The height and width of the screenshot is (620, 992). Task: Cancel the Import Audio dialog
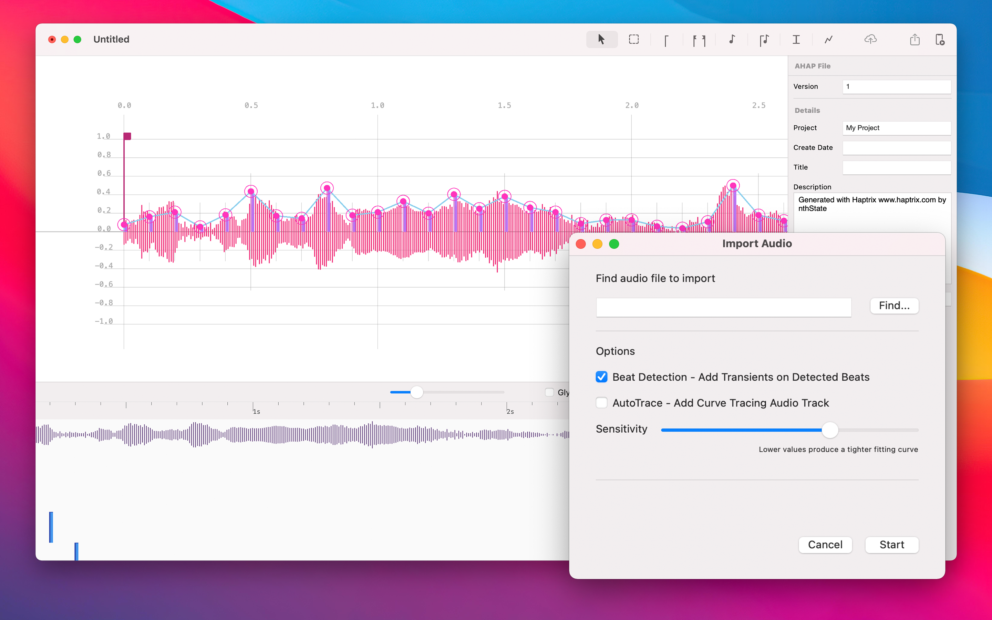tap(825, 545)
